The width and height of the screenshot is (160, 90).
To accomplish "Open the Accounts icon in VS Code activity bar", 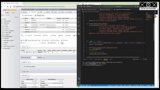I will pyautogui.click(x=79, y=78).
